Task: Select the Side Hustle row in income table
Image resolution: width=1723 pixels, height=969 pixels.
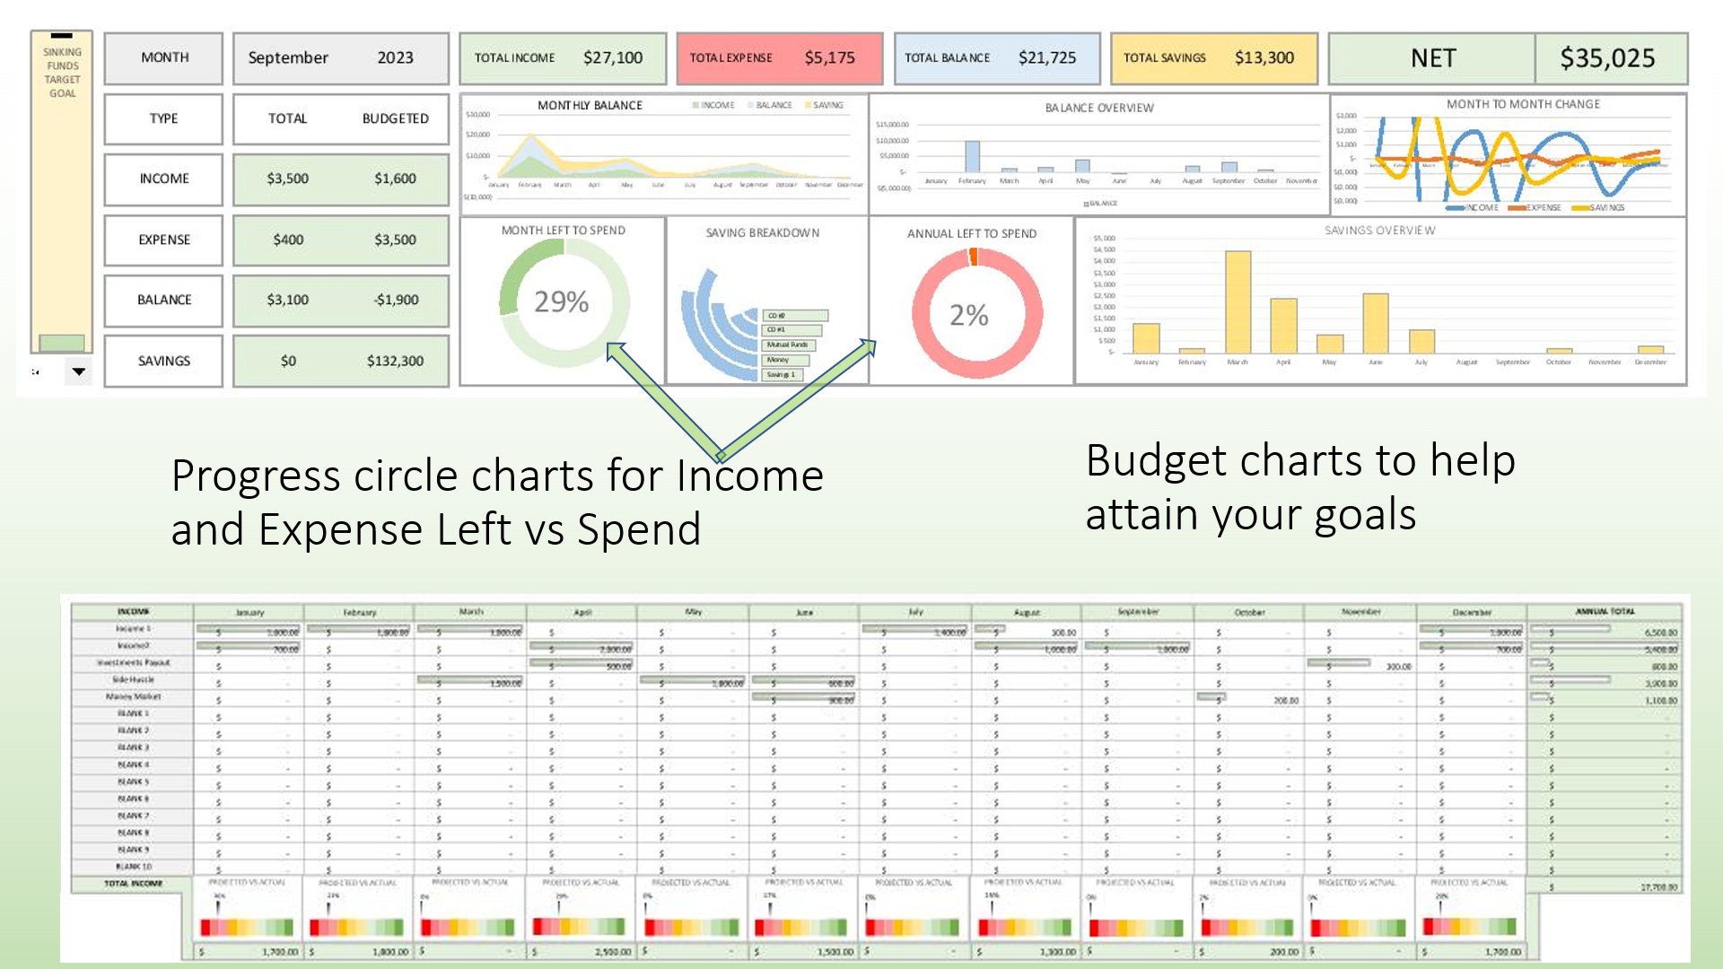Action: [130, 681]
